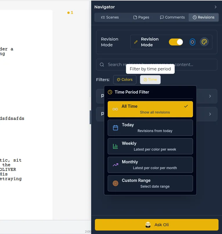Open the palette color picker icon
222x234 pixels.
click(x=204, y=42)
